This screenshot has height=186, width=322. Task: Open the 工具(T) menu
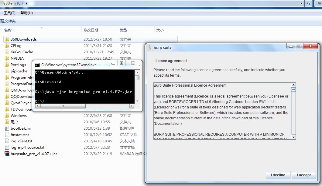tap(9, 13)
